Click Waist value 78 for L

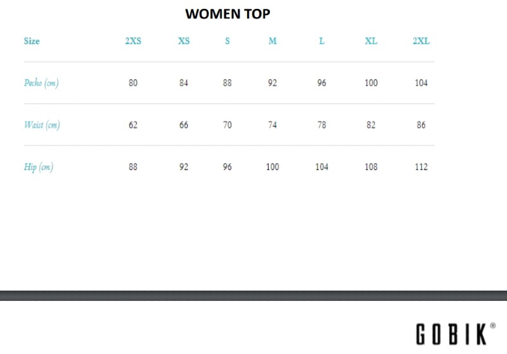(322, 125)
